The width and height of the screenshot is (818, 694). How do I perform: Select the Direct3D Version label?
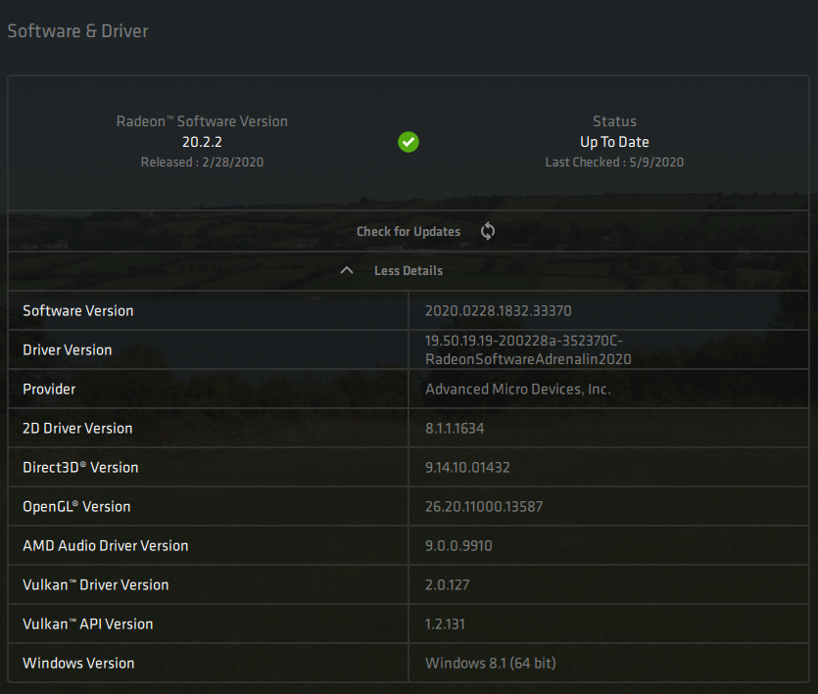[x=80, y=467]
